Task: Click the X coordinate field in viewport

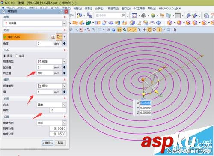Action: (x=146, y=103)
